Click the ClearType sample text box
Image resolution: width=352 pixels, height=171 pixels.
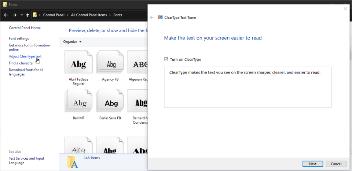(x=247, y=87)
